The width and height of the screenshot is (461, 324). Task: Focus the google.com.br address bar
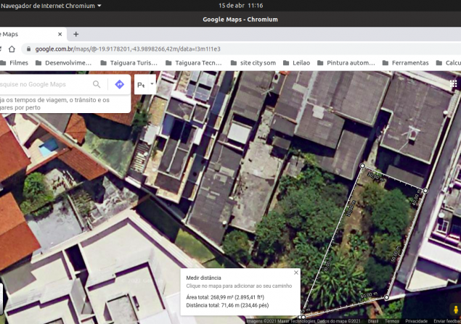pos(241,49)
